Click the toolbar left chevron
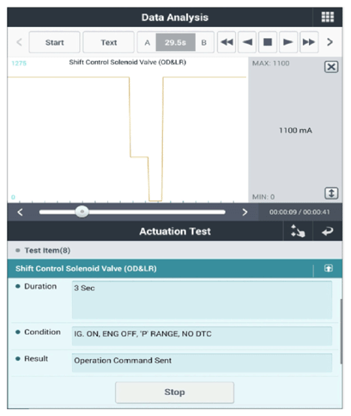351x416 pixels. (19, 42)
